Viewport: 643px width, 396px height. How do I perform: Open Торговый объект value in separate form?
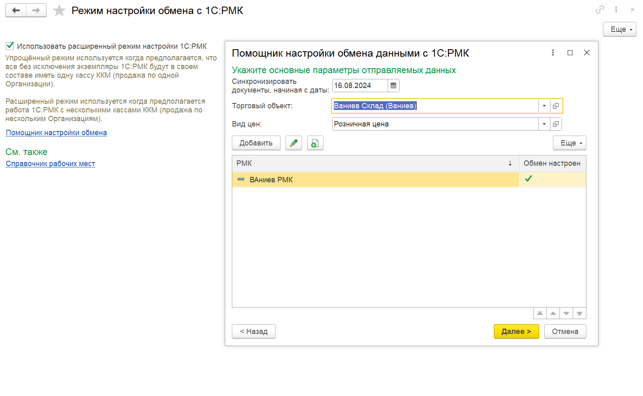[556, 106]
